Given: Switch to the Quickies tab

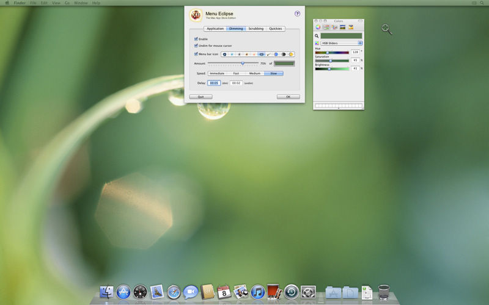Looking at the screenshot, I should (276, 29).
